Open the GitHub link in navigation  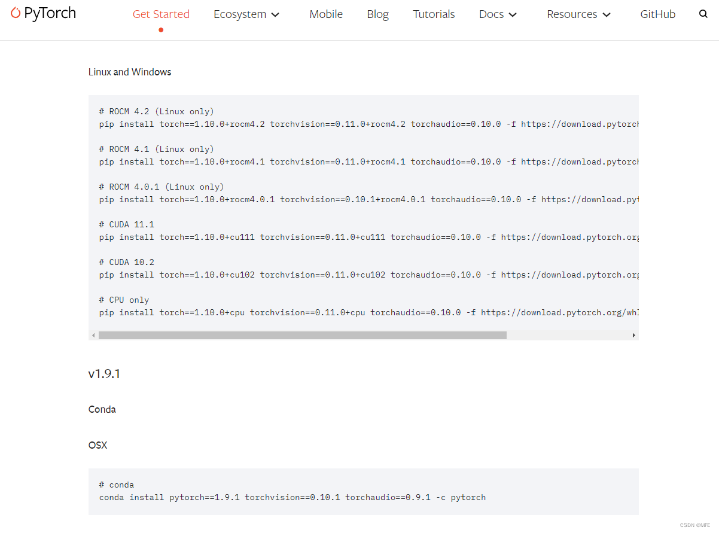pyautogui.click(x=657, y=14)
